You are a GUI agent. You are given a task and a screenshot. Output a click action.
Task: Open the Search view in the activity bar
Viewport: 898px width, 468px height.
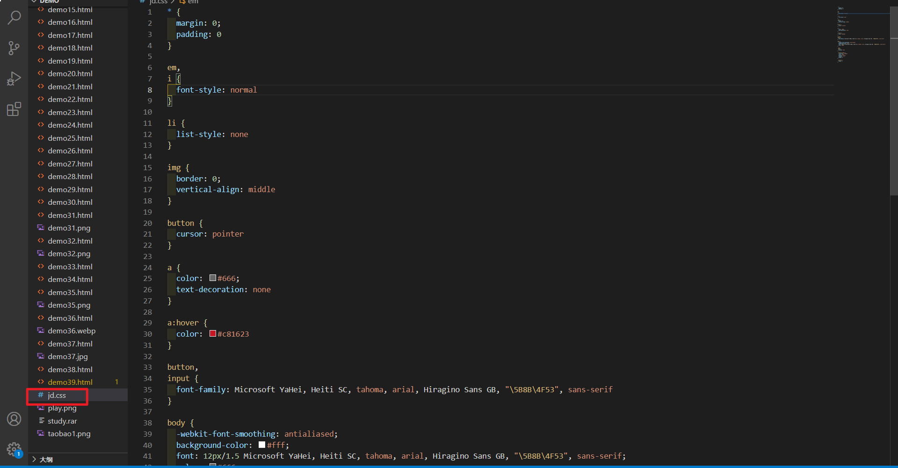point(14,18)
